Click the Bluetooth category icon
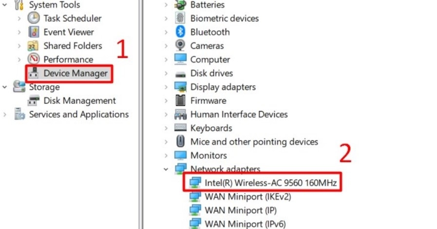Screen dimensions: 437x229 pyautogui.click(x=181, y=32)
